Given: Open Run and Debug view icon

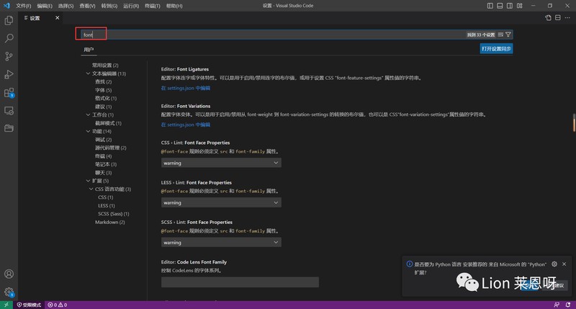Looking at the screenshot, I should 9,74.
